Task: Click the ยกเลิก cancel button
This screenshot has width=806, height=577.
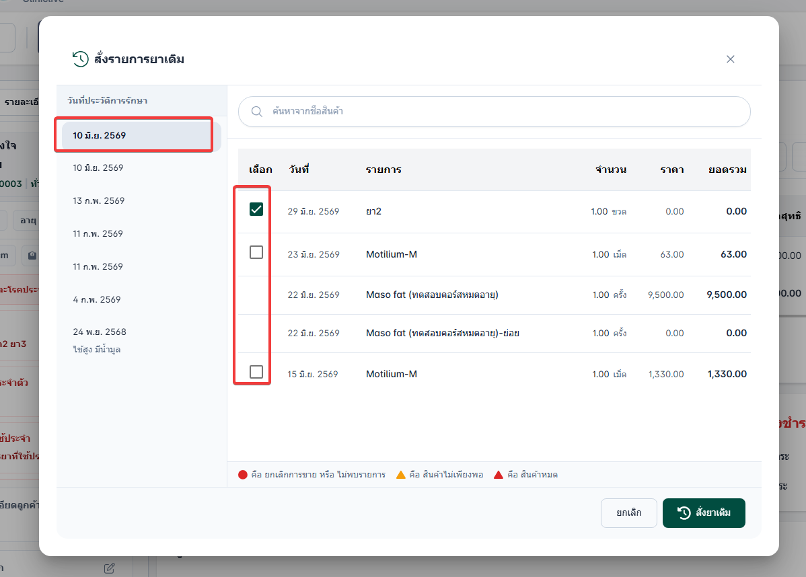Action: [628, 512]
